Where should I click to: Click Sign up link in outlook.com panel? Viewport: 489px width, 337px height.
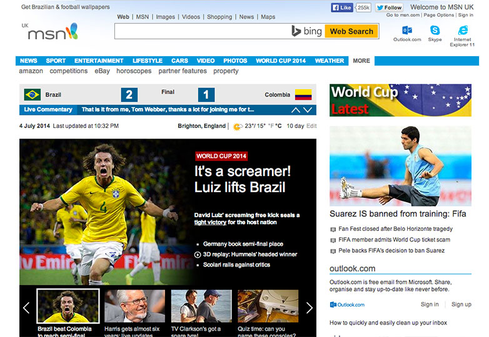pos(461,305)
